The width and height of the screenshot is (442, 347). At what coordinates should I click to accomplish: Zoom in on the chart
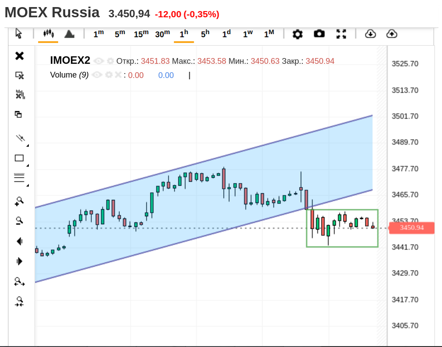[x=19, y=201]
